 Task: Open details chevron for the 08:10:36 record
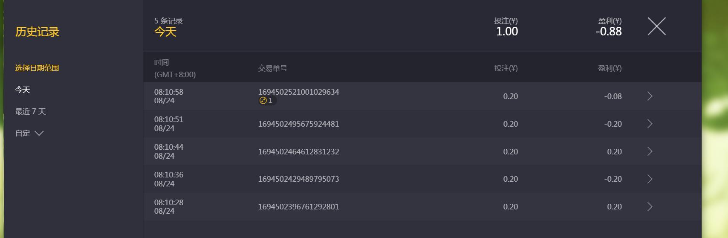(650, 179)
